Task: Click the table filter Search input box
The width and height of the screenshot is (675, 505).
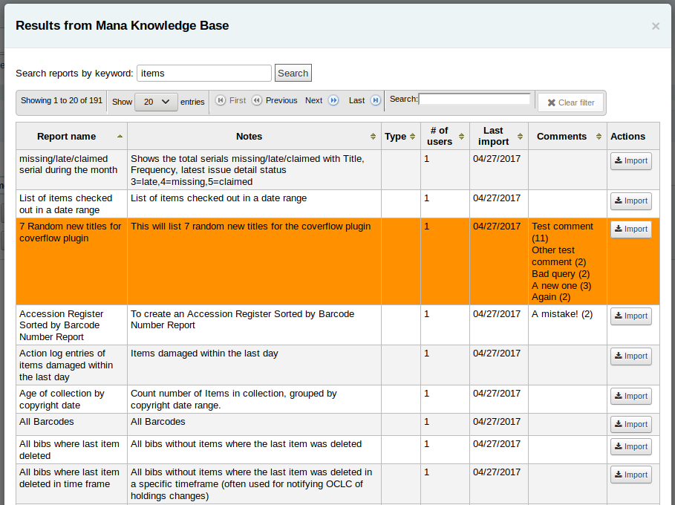Action: (x=475, y=100)
